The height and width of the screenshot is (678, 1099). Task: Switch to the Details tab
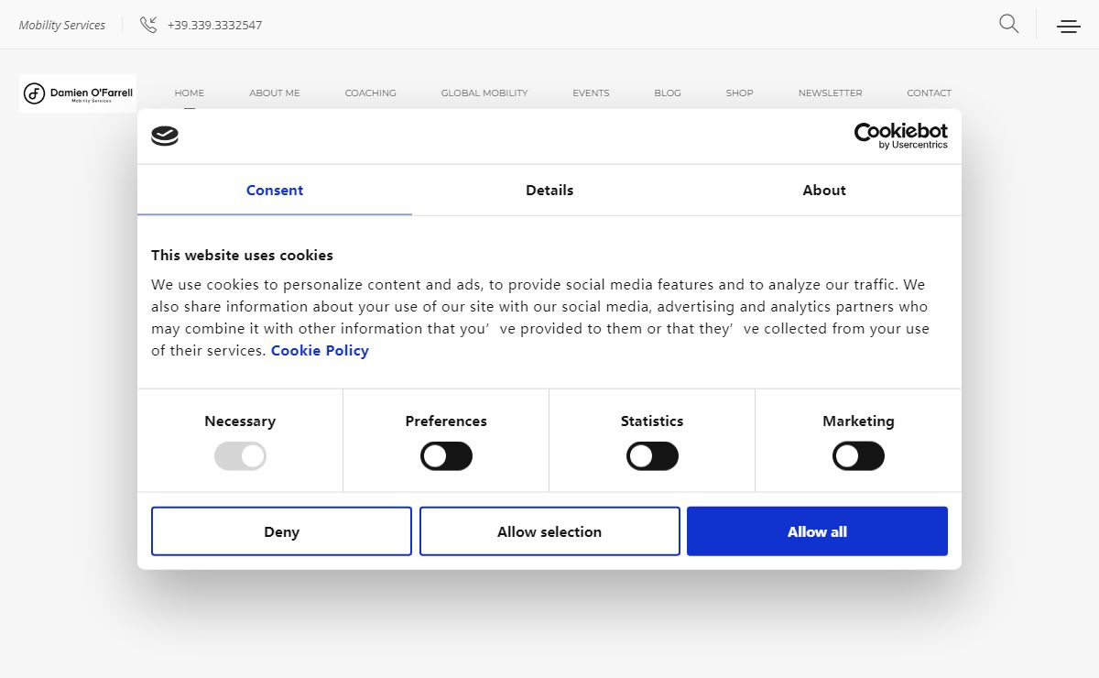[549, 191]
